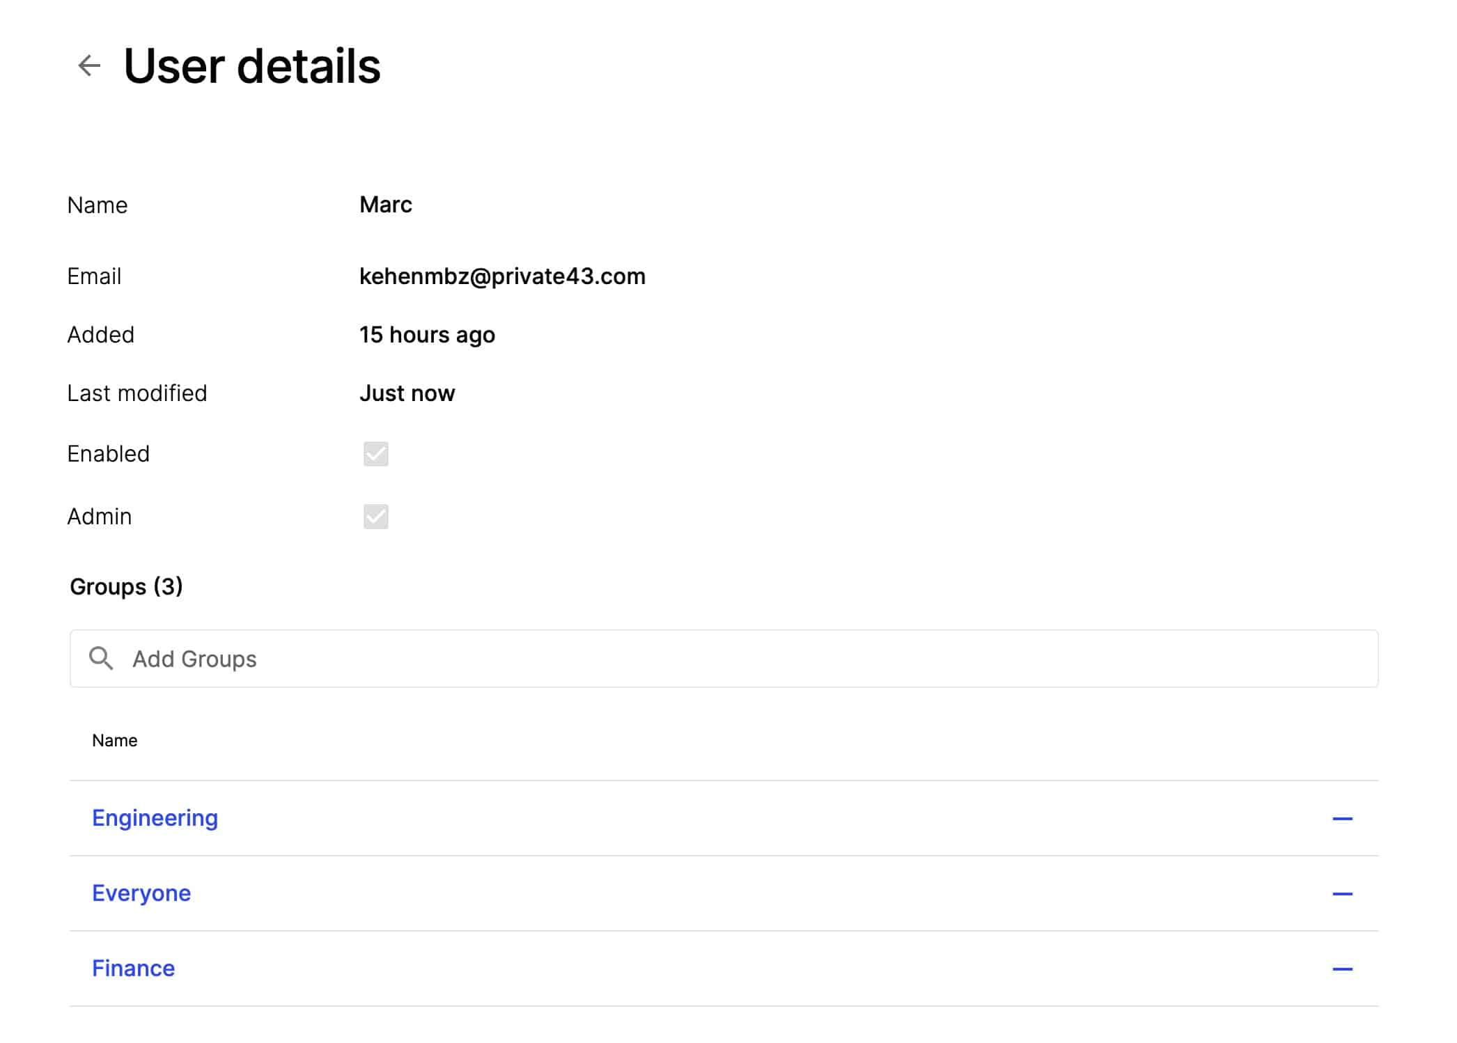Remove Marc from the Engineering group
1457x1043 pixels.
pyautogui.click(x=1342, y=818)
